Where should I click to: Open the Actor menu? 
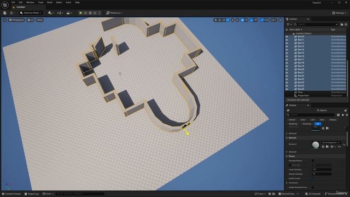(68, 2)
